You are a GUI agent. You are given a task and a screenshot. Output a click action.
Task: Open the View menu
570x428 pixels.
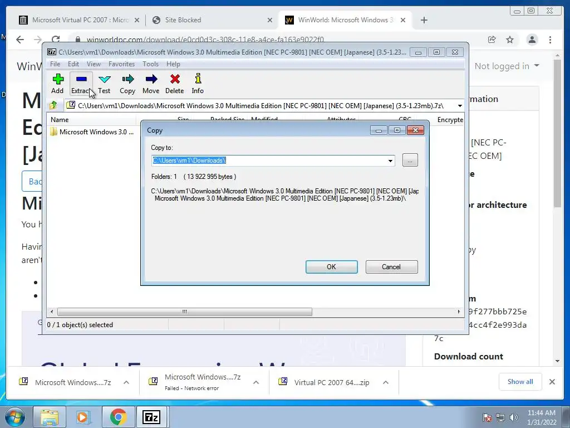point(94,64)
